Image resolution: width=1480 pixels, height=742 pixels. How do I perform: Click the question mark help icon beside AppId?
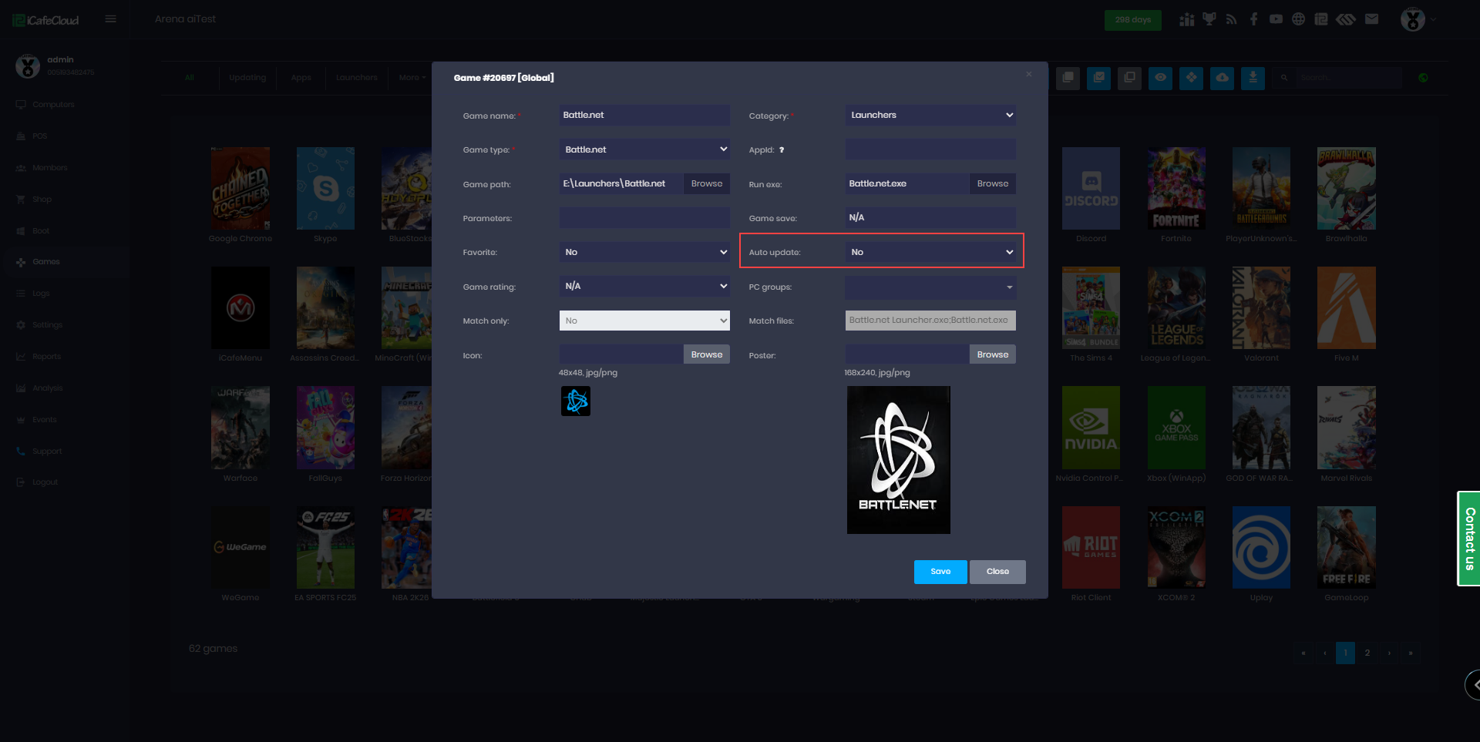pyautogui.click(x=782, y=150)
